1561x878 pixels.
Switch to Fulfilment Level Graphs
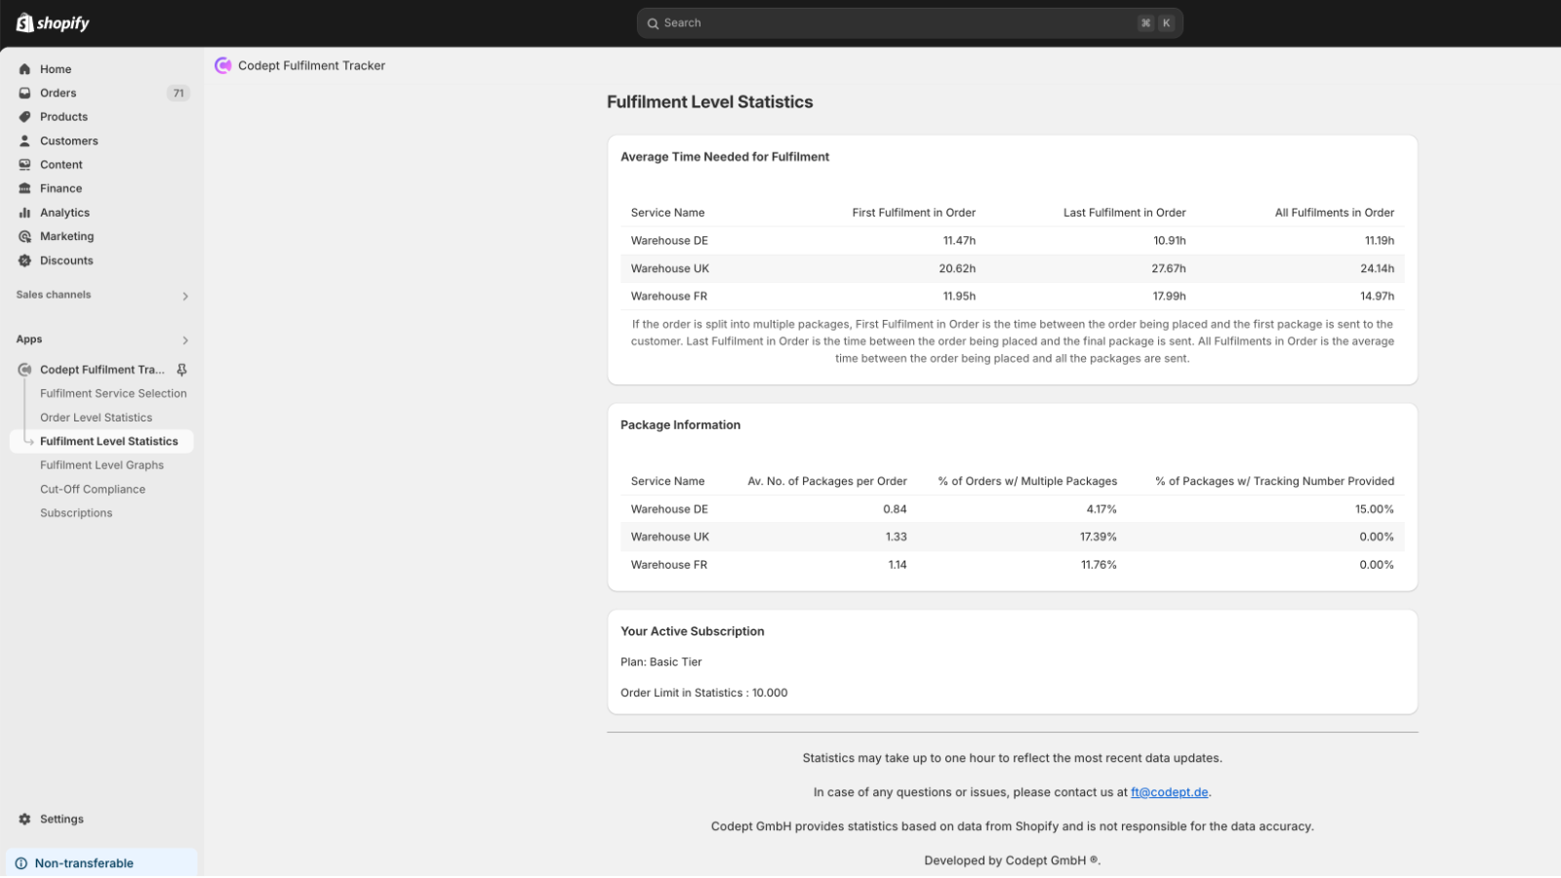point(101,464)
